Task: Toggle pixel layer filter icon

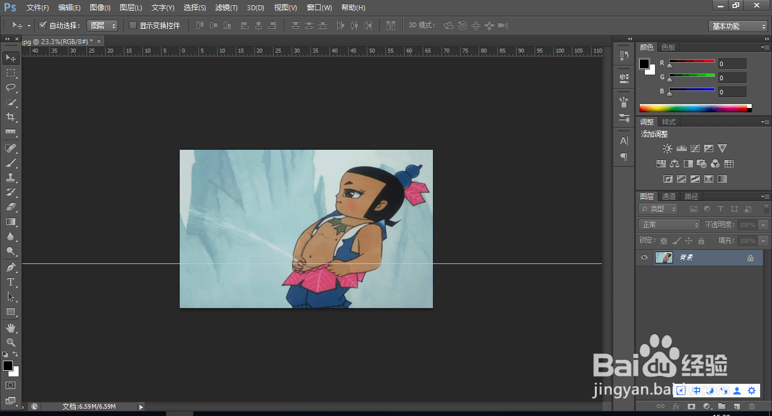Action: click(x=693, y=209)
